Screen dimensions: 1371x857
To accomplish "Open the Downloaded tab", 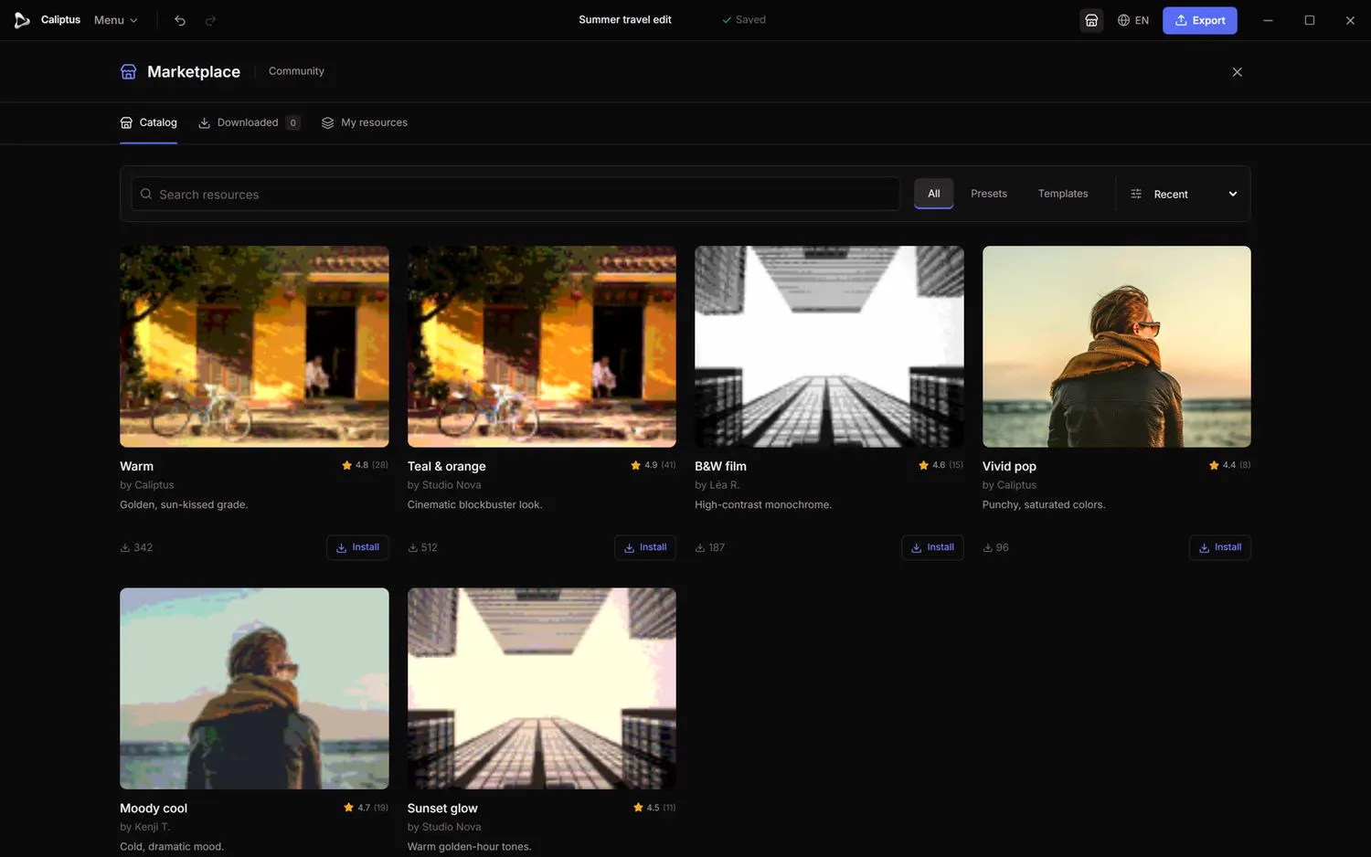I will (250, 122).
